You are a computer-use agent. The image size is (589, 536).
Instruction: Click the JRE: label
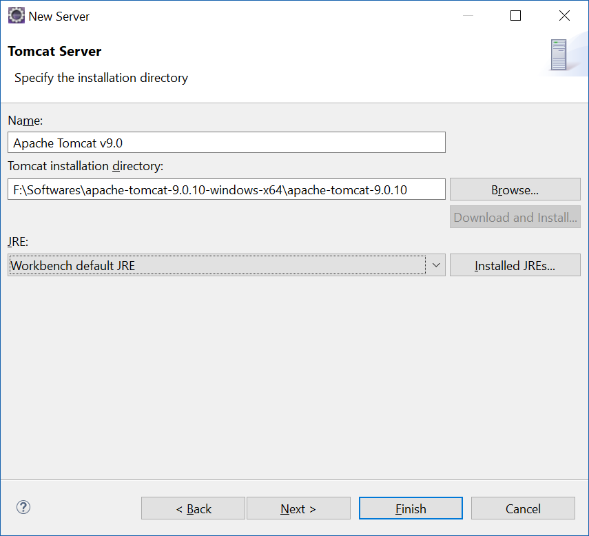point(18,242)
